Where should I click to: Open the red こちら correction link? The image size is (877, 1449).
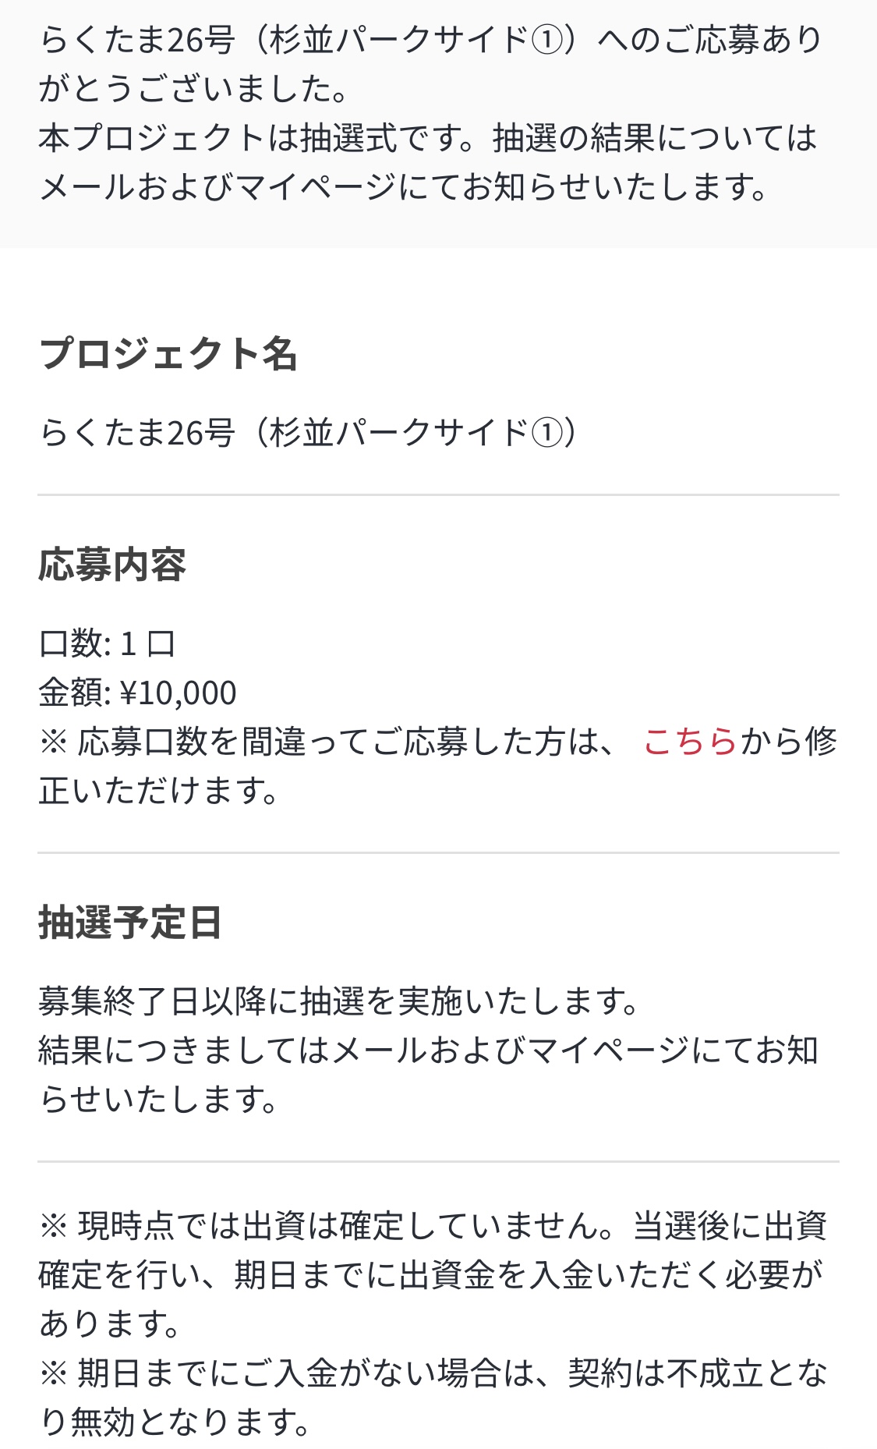point(690,742)
